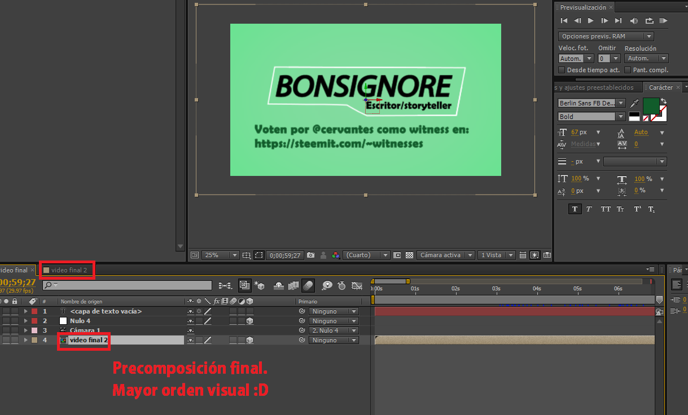This screenshot has width=688, height=415.
Task: Open the (Cuarto) resolution dropdown
Action: tap(366, 255)
